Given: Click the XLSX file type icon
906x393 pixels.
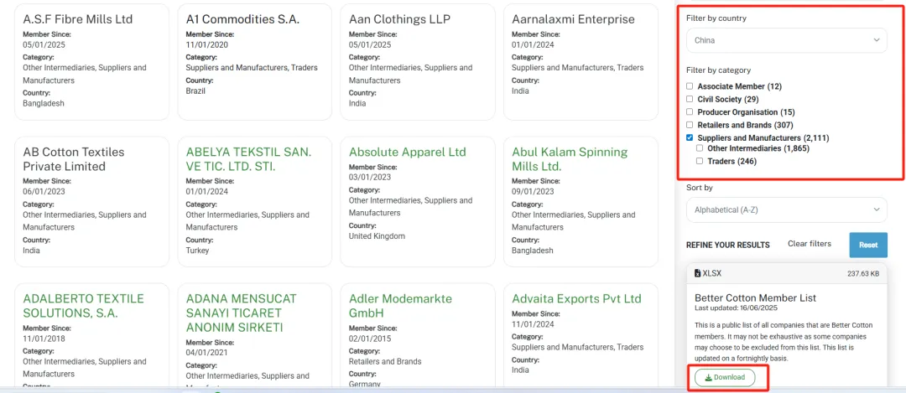Looking at the screenshot, I should pyautogui.click(x=697, y=273).
